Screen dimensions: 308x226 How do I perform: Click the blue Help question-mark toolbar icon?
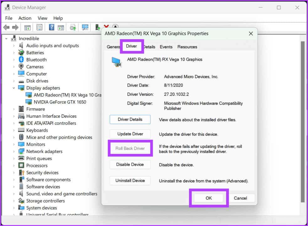click(x=51, y=28)
